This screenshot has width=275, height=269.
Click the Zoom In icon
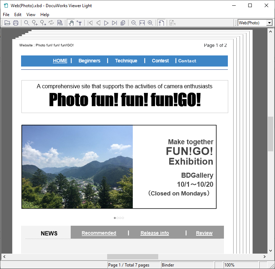[150, 23]
